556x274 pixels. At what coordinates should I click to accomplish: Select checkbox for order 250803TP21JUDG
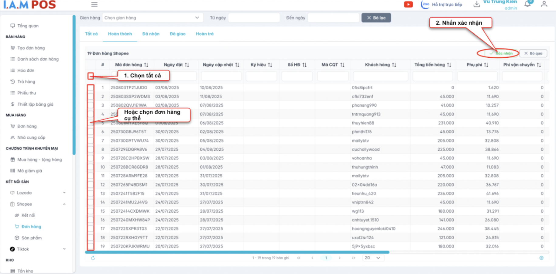point(91,88)
